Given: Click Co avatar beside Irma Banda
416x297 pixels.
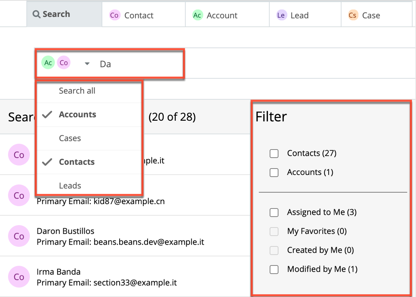Looking at the screenshot, I should pos(19,277).
